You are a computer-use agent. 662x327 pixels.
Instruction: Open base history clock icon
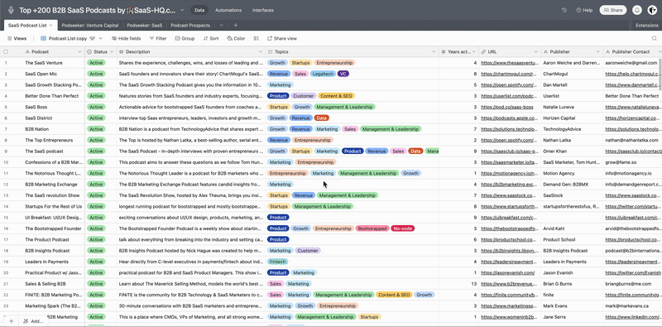pyautogui.click(x=564, y=10)
